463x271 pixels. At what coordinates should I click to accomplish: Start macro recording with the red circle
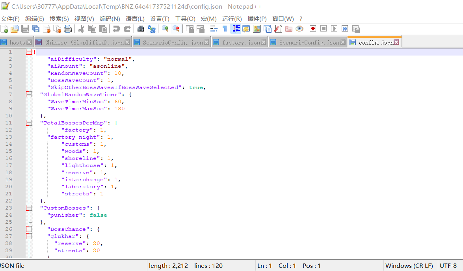click(x=313, y=29)
